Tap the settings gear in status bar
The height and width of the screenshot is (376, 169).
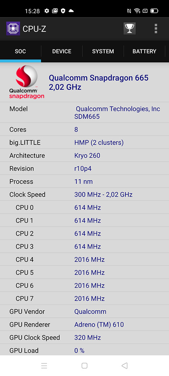[47, 11]
